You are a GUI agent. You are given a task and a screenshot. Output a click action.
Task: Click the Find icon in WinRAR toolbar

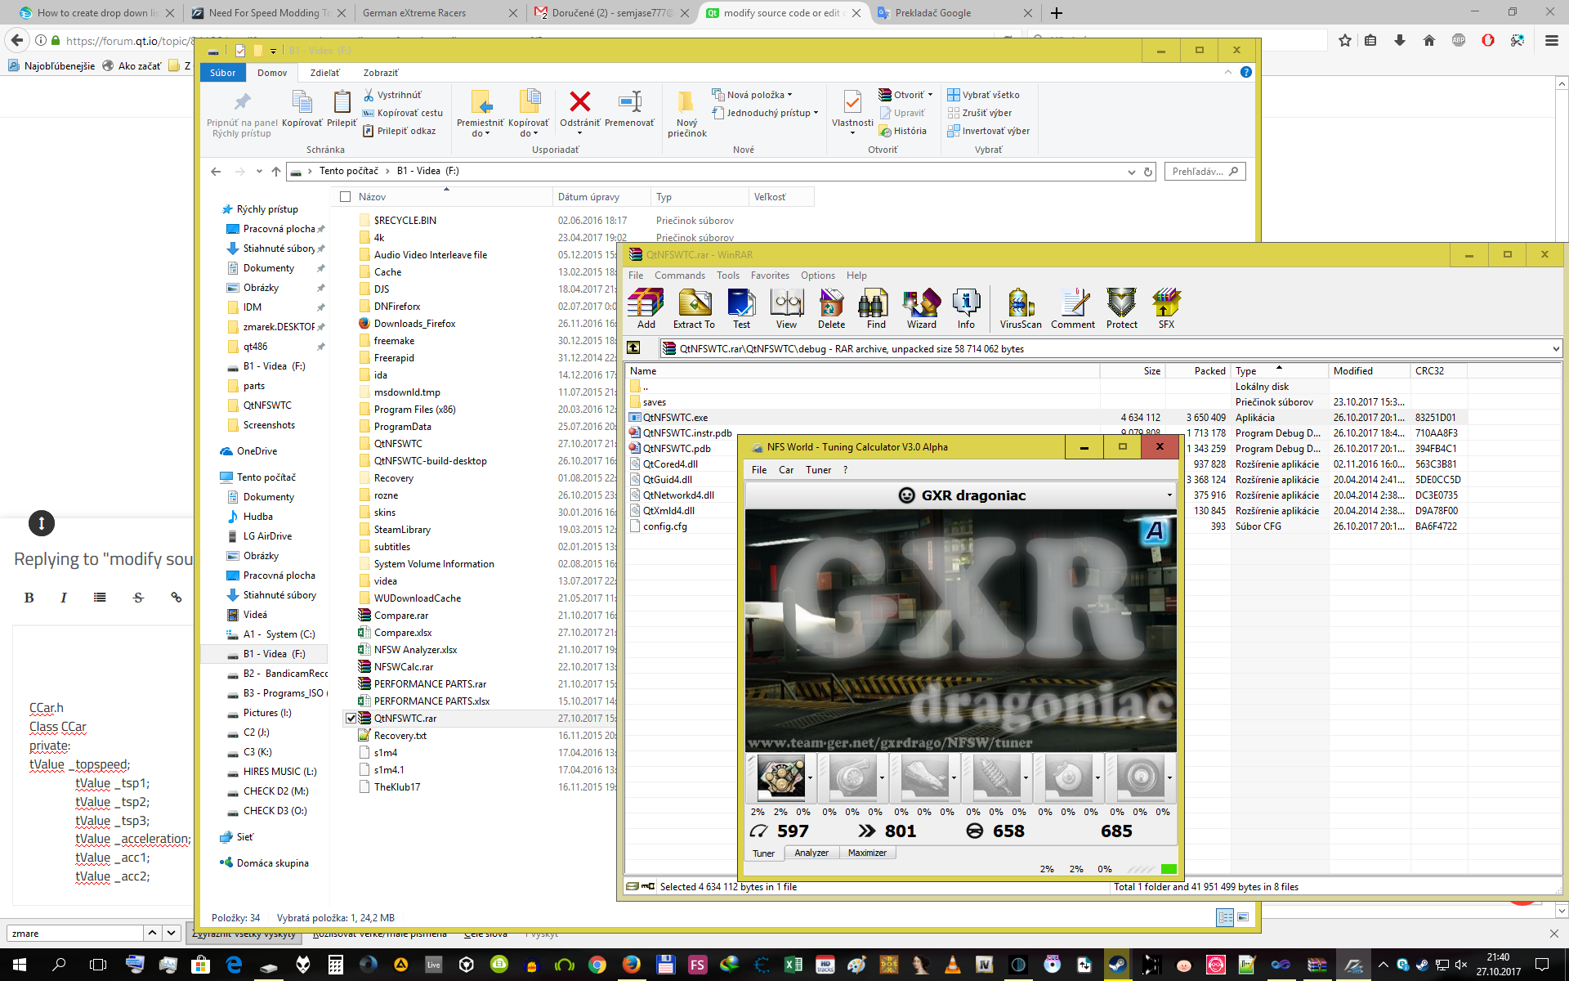click(876, 308)
